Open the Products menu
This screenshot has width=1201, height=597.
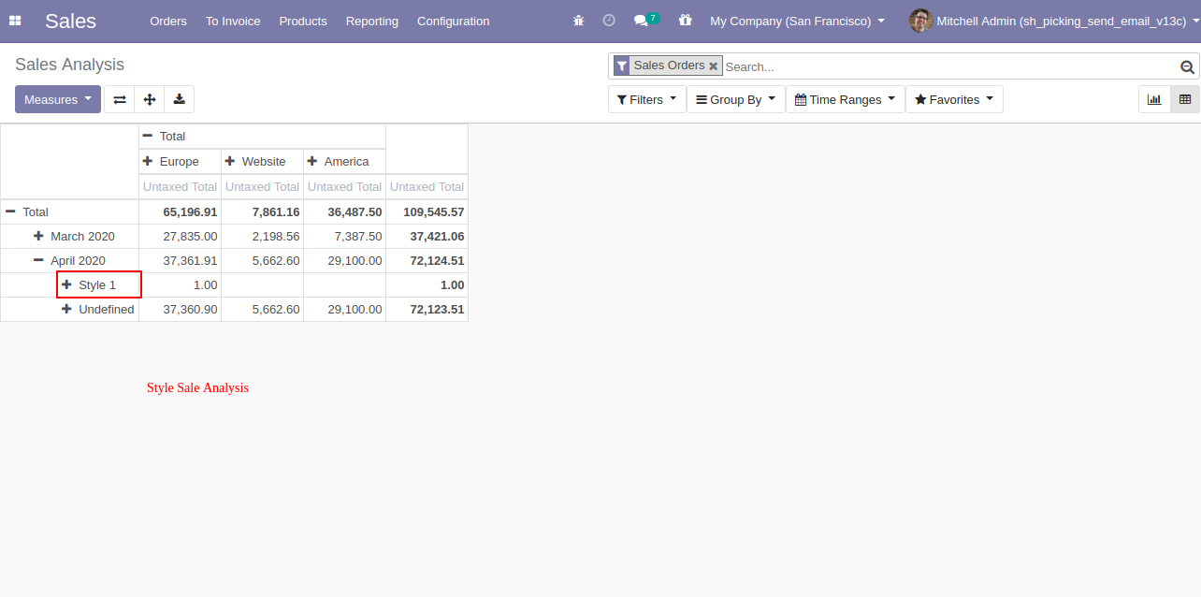pyautogui.click(x=303, y=21)
